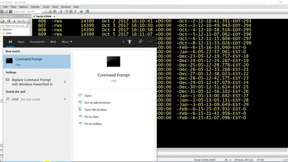
Task: Open the three-dots options in search
Action: pos(150,42)
